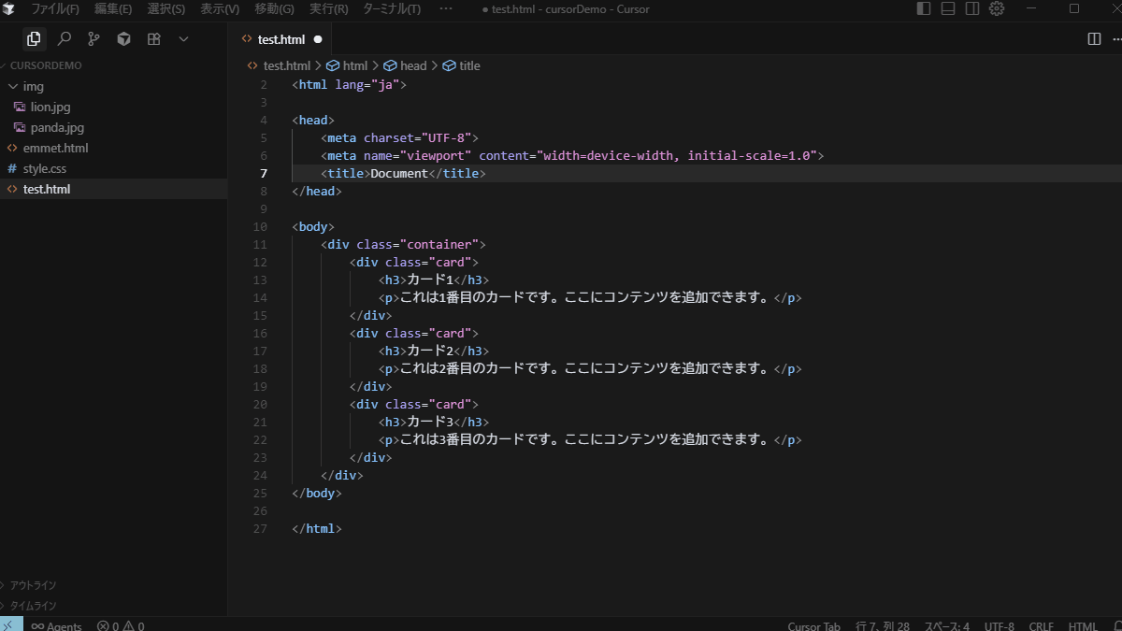
Task: Open the Source Control view icon
Action: [x=93, y=39]
